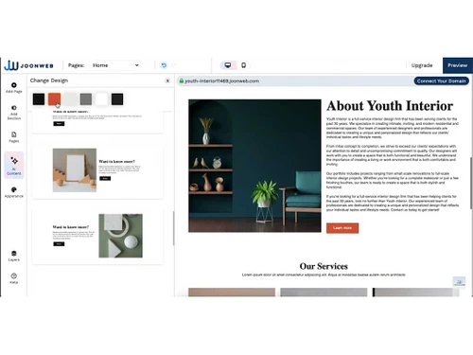Click the Connect Your Domain button
Image resolution: width=473 pixels, height=355 pixels.
pos(441,81)
